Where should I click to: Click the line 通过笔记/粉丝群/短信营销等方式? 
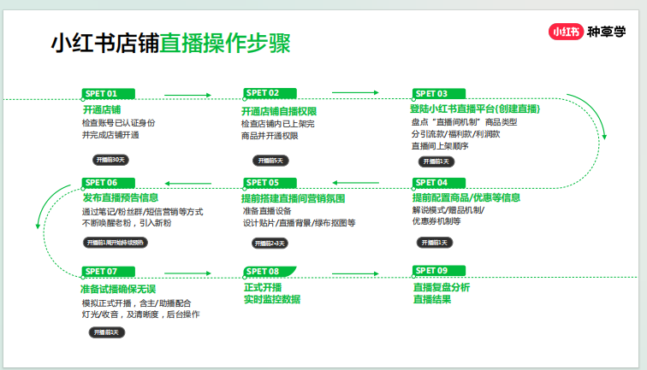coord(142,212)
